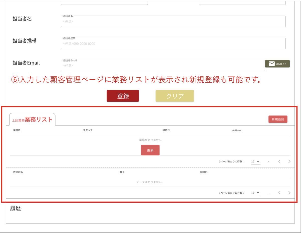This screenshot has width=302, height=233.
Task: Open the rows-per-page dropdown below the 許認可名 list
Action: coord(255,193)
